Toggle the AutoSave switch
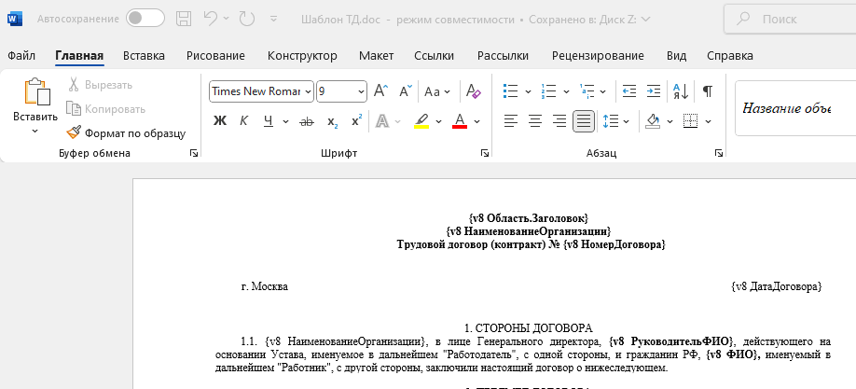This screenshot has width=856, height=389. (145, 19)
